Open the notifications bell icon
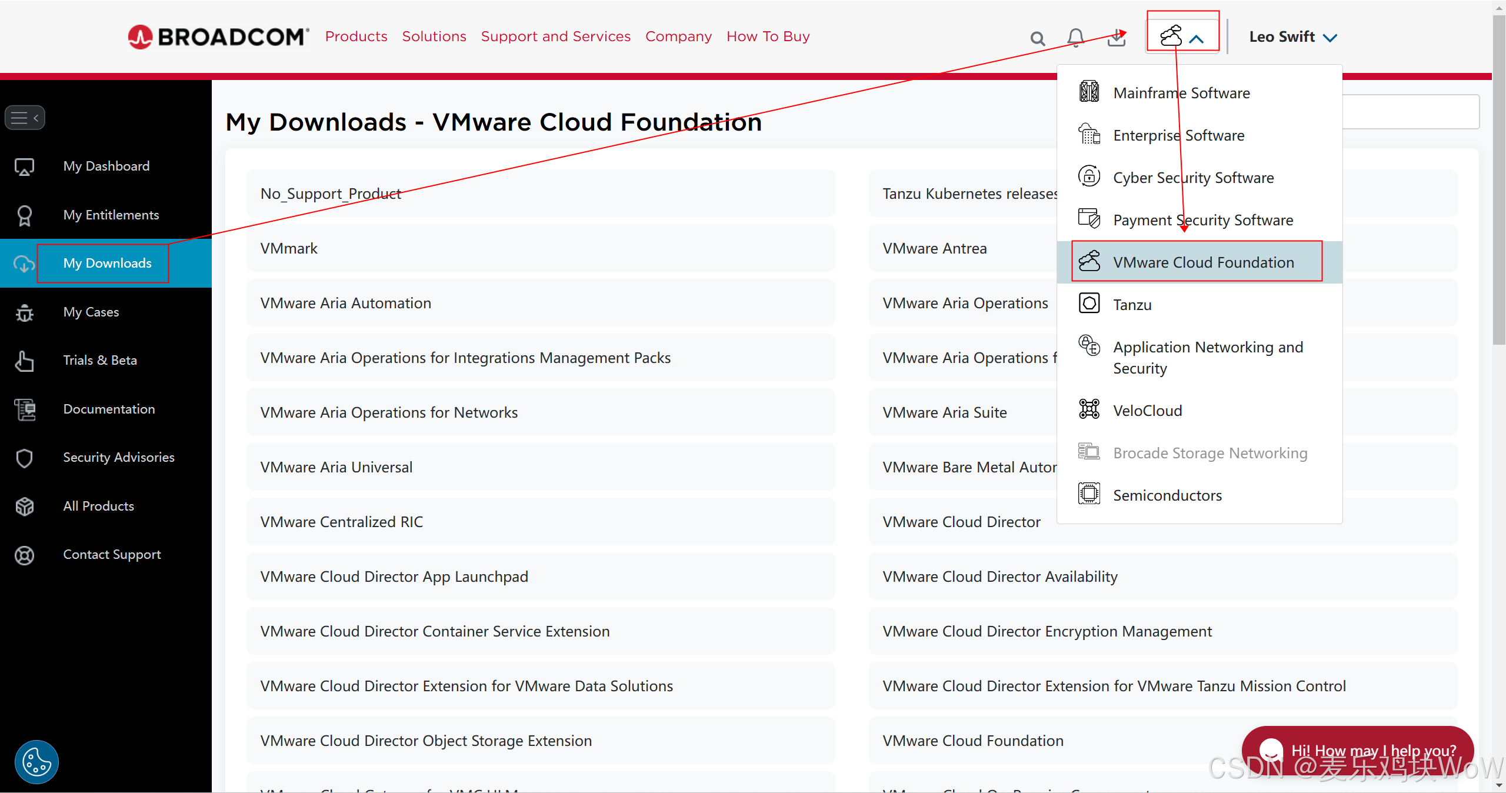Screen dimensions: 1506x793 tap(1075, 38)
